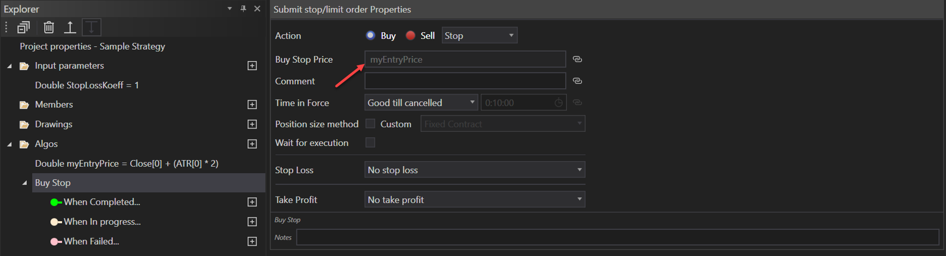The width and height of the screenshot is (946, 256).
Task: Open the Take Profit dropdown
Action: [x=474, y=200]
